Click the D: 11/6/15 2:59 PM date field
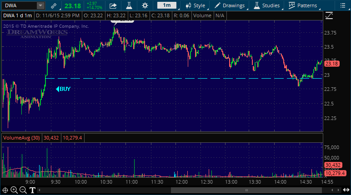Viewport: 351px width, 195px height. click(58, 15)
